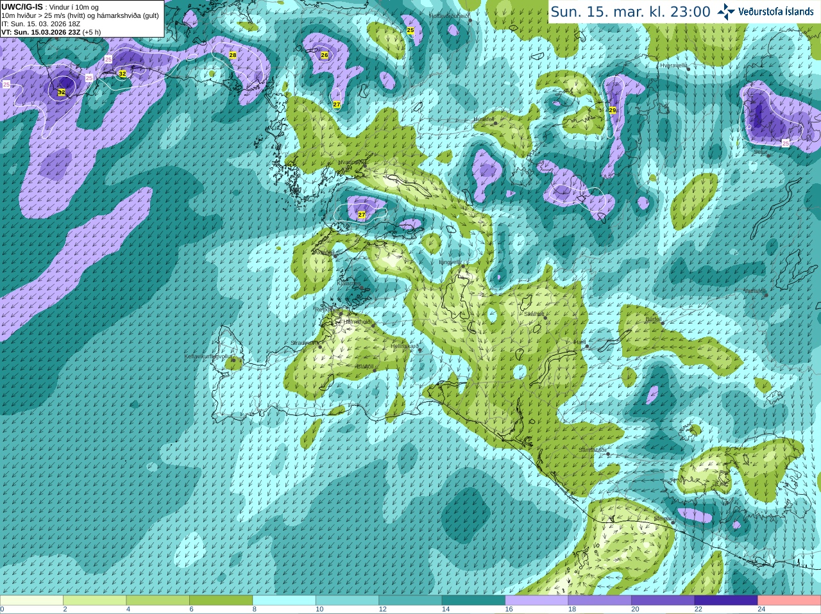Click the legend tick value 20
This screenshot has width=821, height=614.
pyautogui.click(x=635, y=610)
